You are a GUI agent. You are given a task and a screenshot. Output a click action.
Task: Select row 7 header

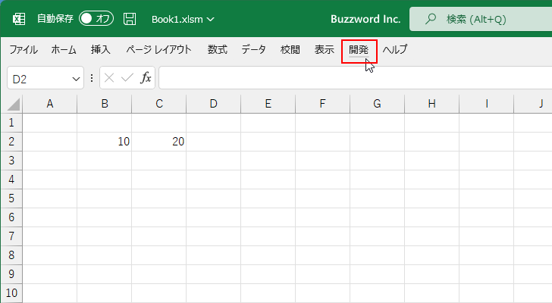pyautogui.click(x=11, y=236)
